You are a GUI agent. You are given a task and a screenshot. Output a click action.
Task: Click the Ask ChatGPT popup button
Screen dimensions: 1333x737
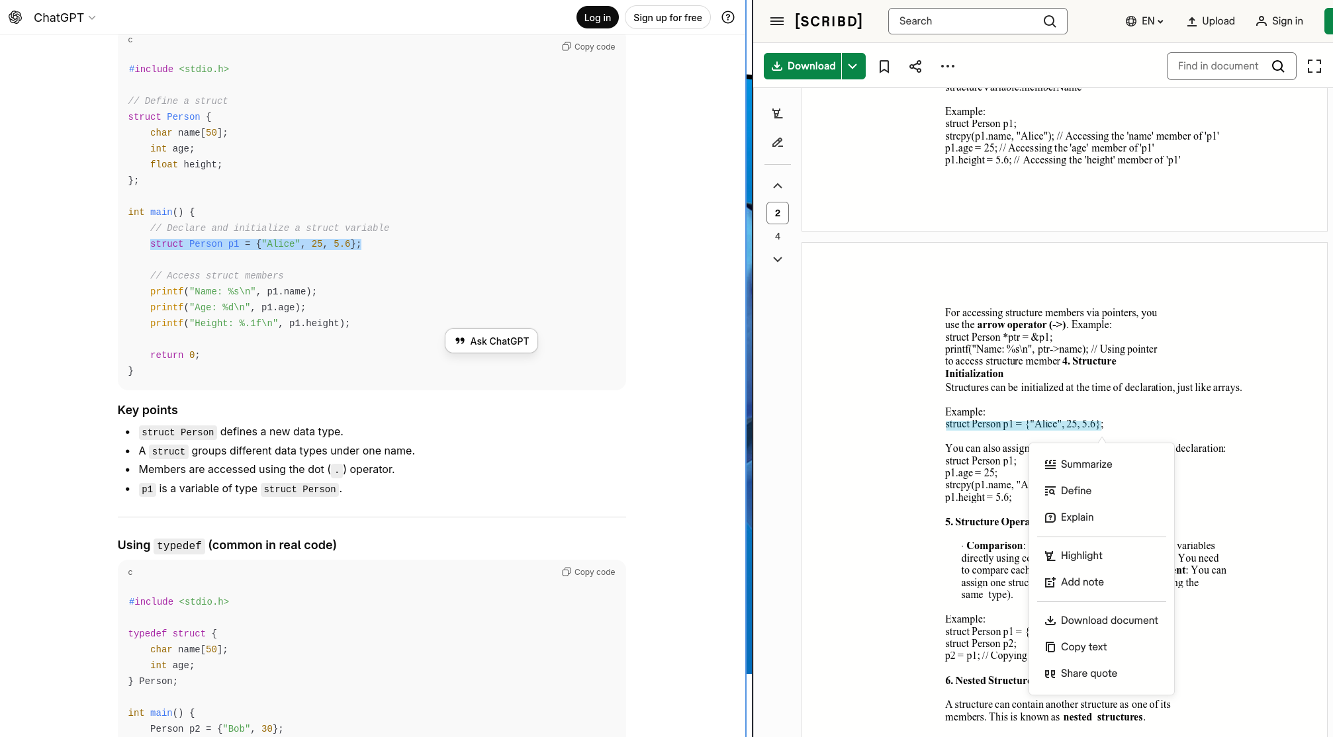pyautogui.click(x=491, y=341)
